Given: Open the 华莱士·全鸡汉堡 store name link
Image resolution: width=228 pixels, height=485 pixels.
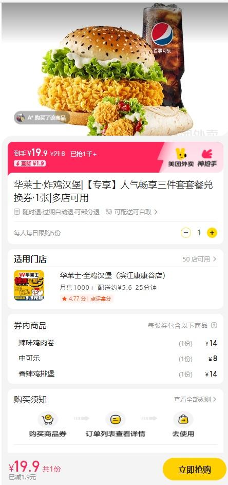Looking at the screenshot, I should tap(112, 275).
